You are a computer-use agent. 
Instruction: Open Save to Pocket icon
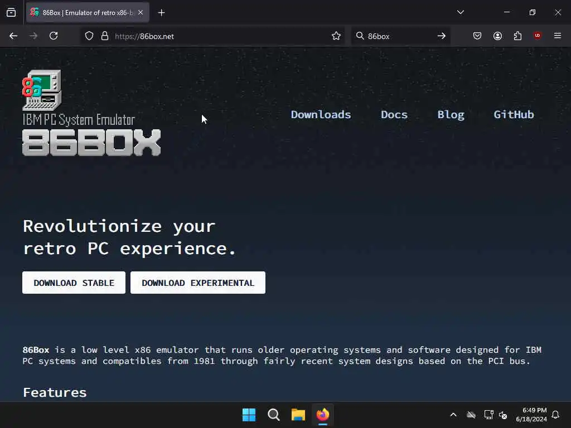pos(477,36)
